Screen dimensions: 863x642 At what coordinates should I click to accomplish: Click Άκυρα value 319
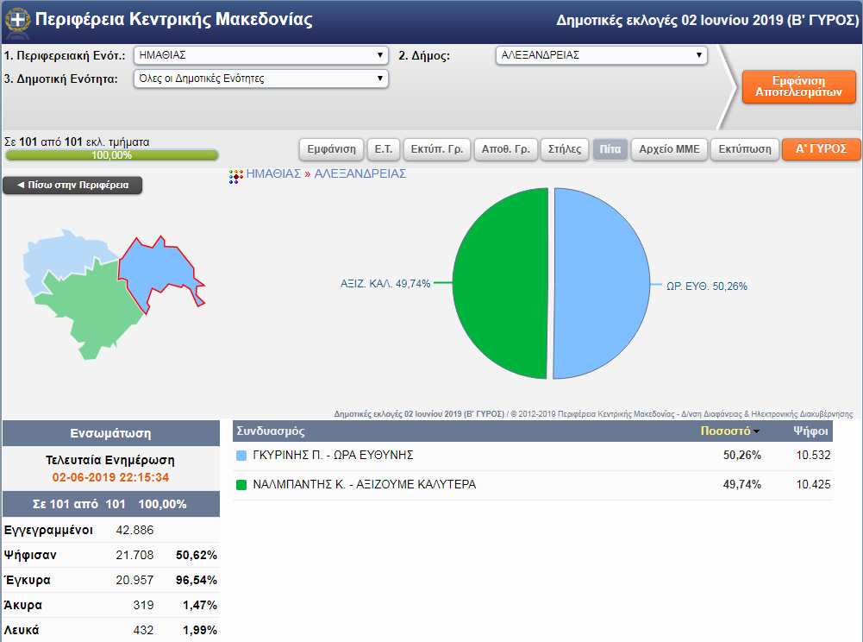click(x=144, y=605)
